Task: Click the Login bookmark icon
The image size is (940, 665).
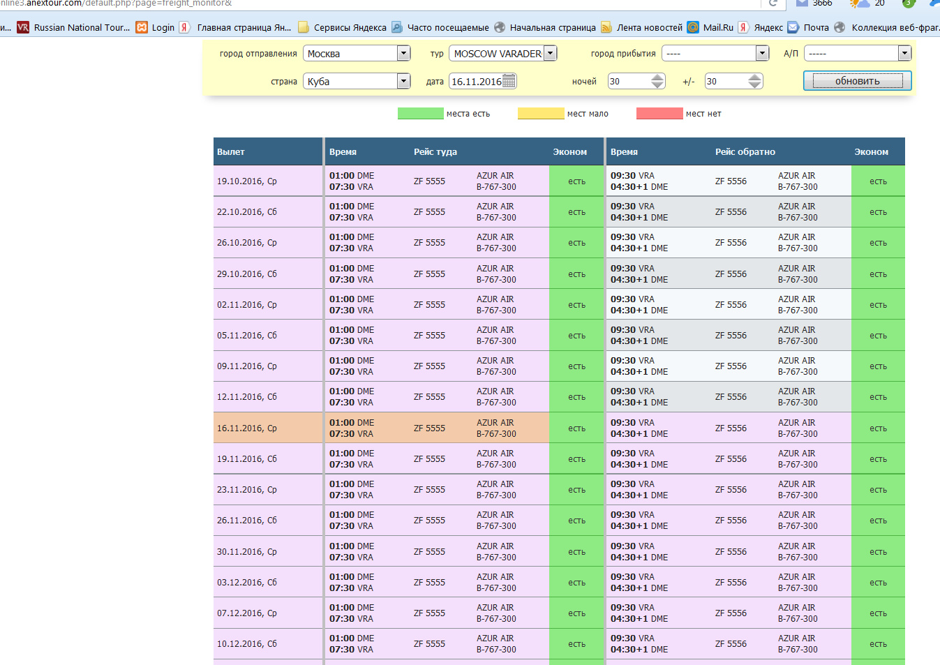Action: [x=142, y=27]
